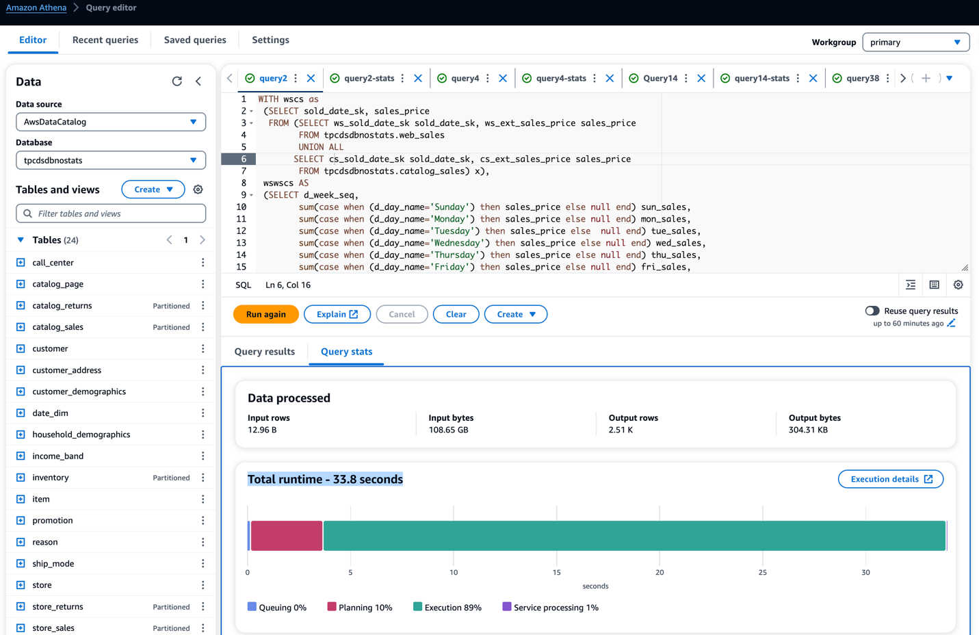Open the Workgroup primary dropdown
Screen dimensions: 979x635
pyautogui.click(x=915, y=42)
